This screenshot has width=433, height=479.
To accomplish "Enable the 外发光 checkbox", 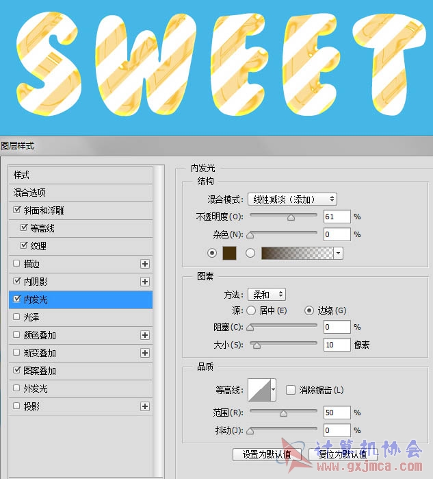I will (17, 388).
